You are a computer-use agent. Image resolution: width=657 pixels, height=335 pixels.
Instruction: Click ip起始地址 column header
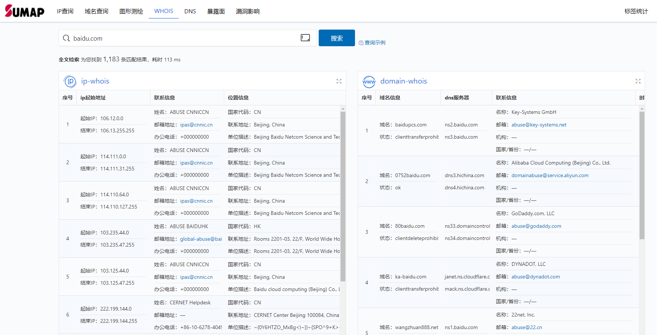[x=93, y=98]
